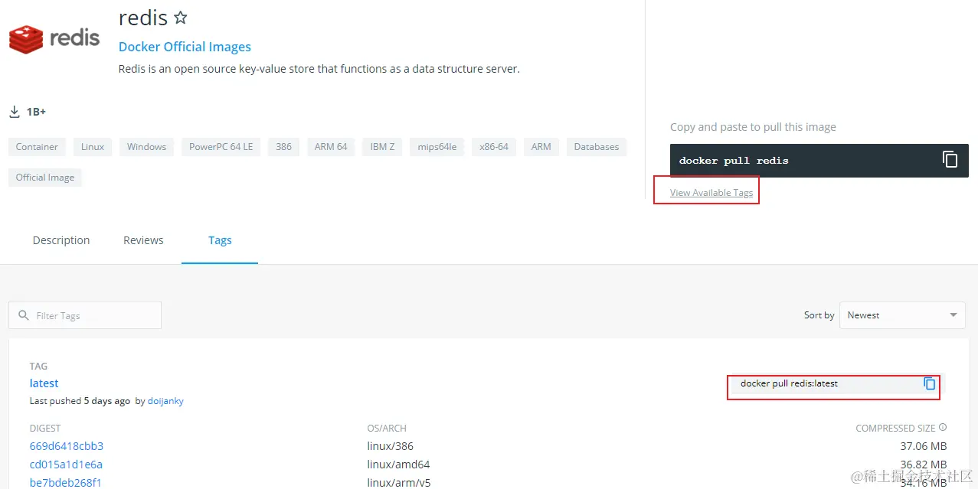Click the 36.82 MB size value

(x=924, y=465)
